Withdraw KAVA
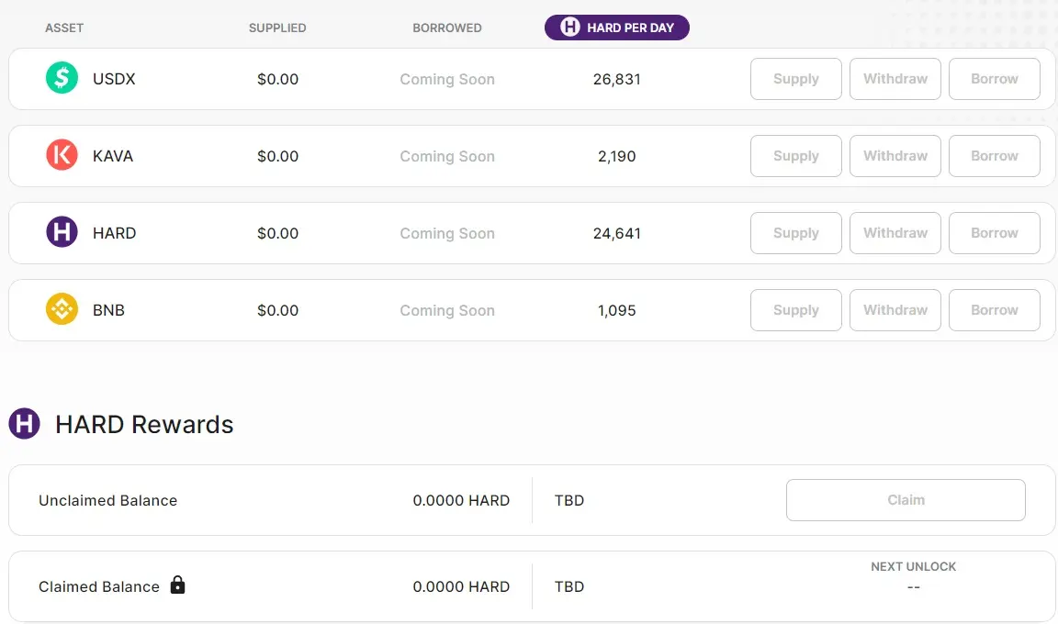Screen dimensions: 1058x624 [895, 156]
